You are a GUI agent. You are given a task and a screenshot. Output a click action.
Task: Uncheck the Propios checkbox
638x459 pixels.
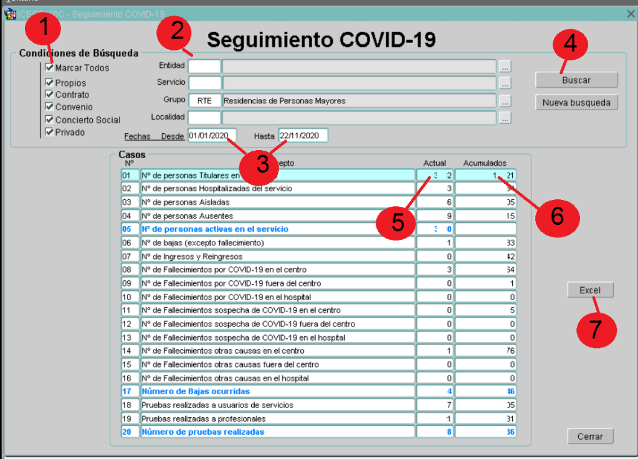50,82
